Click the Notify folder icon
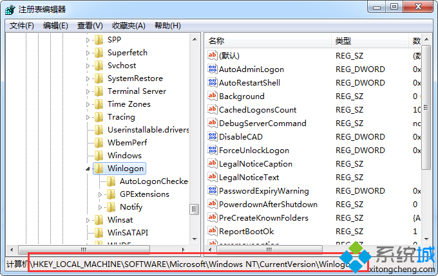The image size is (438, 276). [111, 207]
